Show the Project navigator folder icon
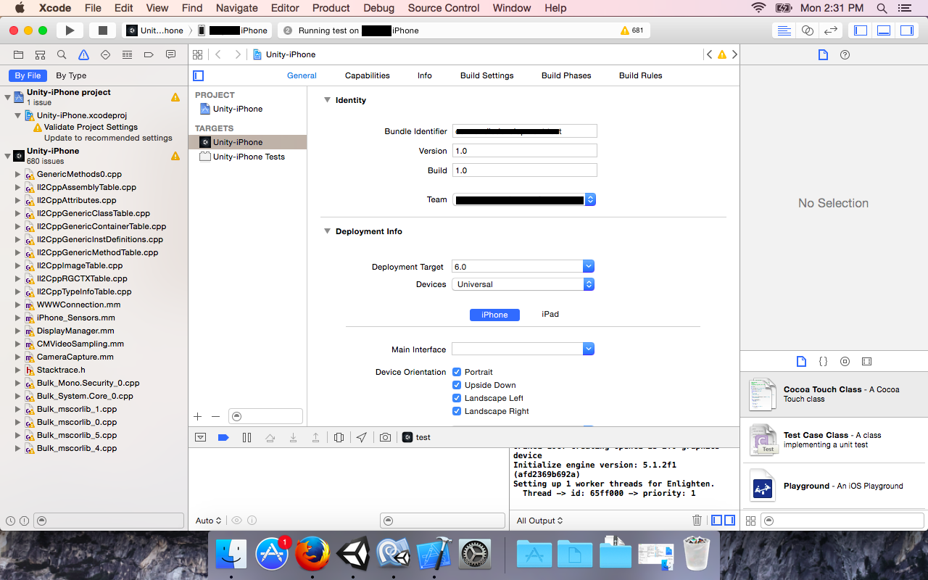This screenshot has width=928, height=580. click(18, 54)
